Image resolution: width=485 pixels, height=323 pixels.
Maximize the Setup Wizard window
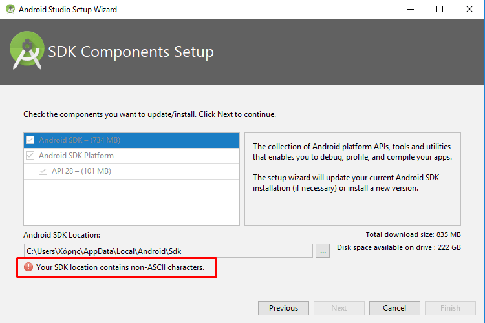point(440,9)
